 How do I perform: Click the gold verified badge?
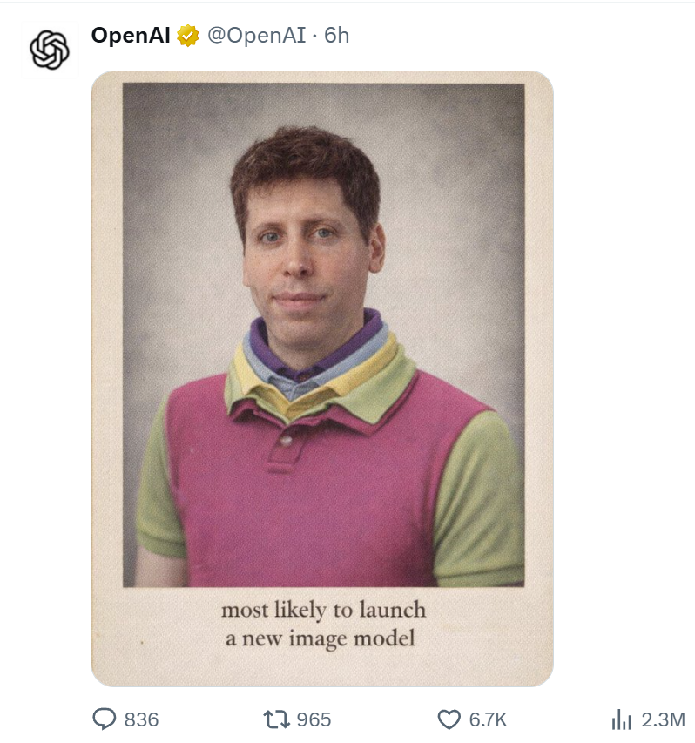pyautogui.click(x=187, y=37)
